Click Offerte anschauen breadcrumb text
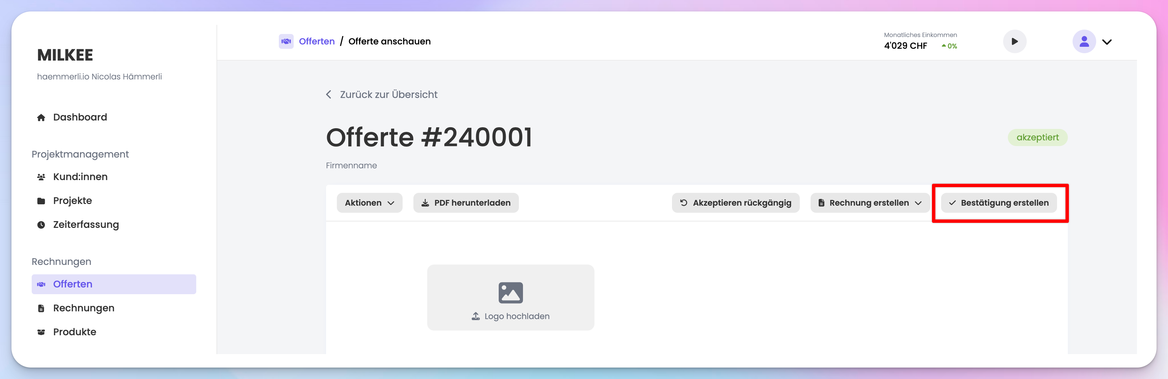 point(389,42)
